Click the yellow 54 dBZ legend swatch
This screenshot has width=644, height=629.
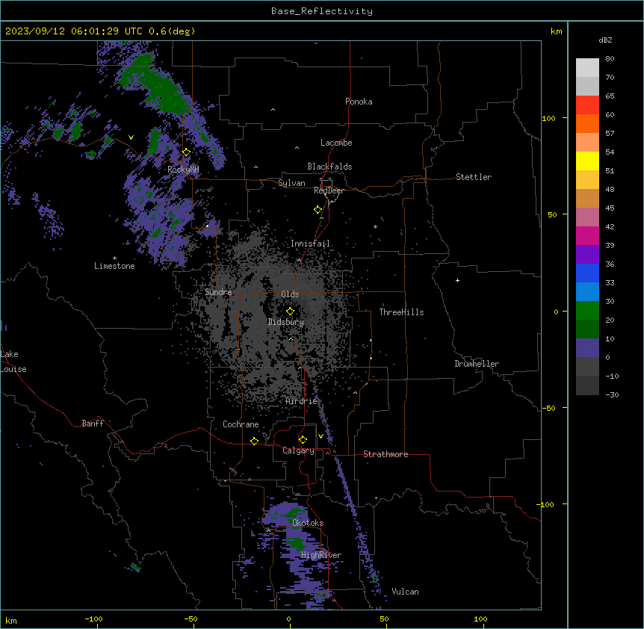587,161
